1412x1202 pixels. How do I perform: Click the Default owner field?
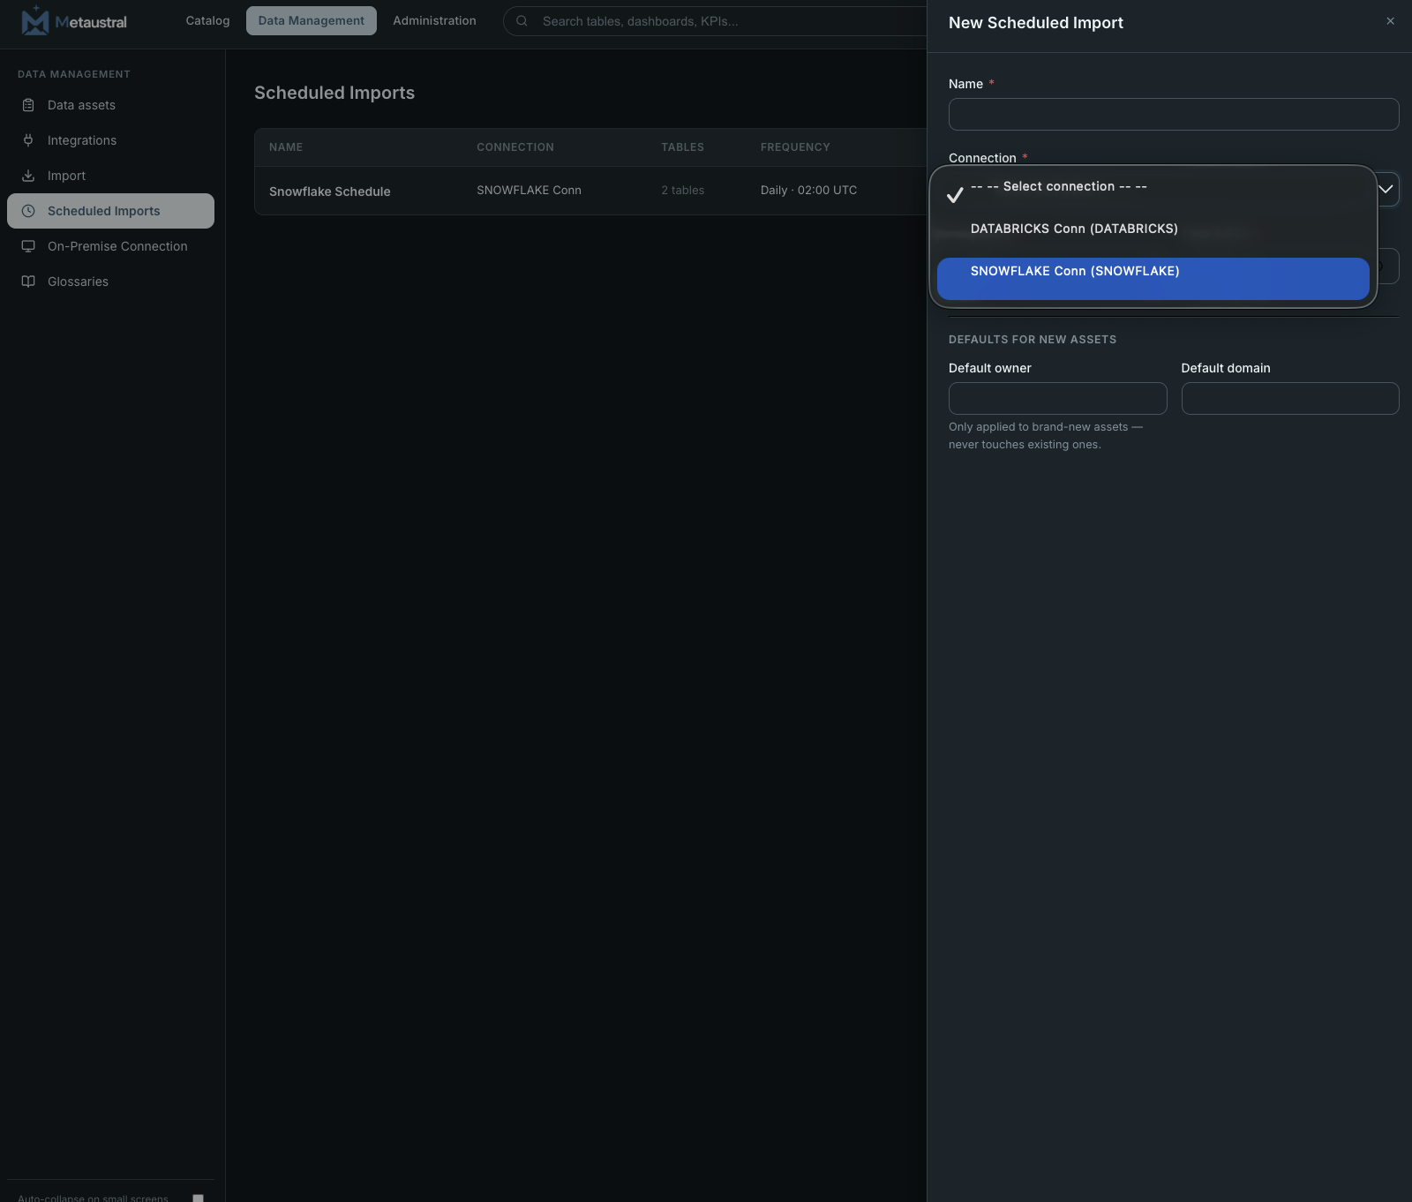click(1057, 398)
